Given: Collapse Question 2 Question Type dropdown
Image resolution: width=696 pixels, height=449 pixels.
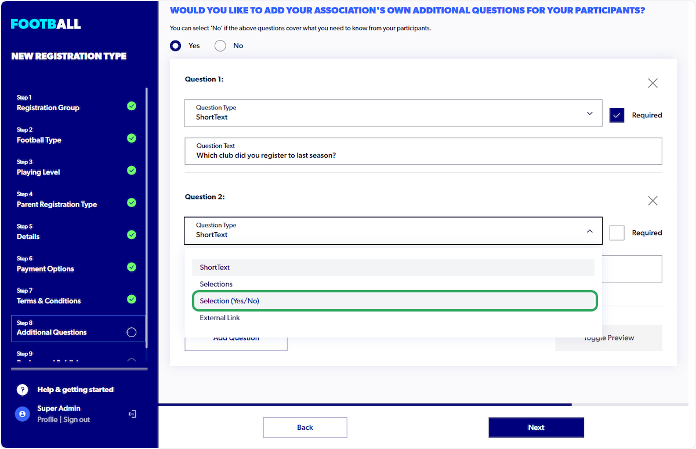Looking at the screenshot, I should (x=393, y=231).
